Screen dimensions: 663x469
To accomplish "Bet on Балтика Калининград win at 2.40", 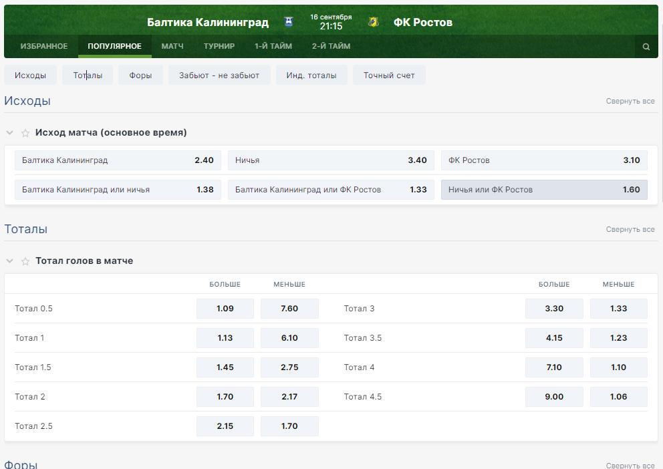I will coord(118,160).
